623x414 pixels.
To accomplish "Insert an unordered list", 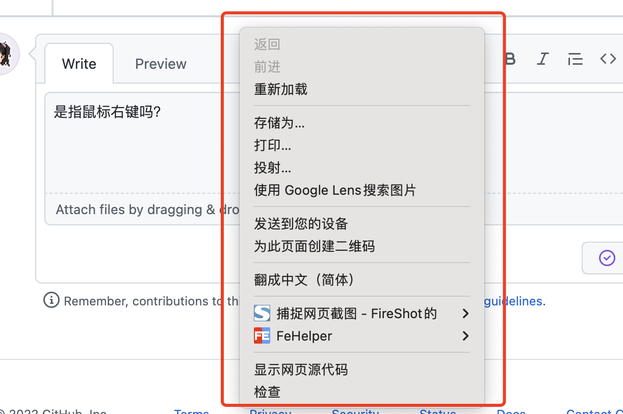I will [575, 59].
